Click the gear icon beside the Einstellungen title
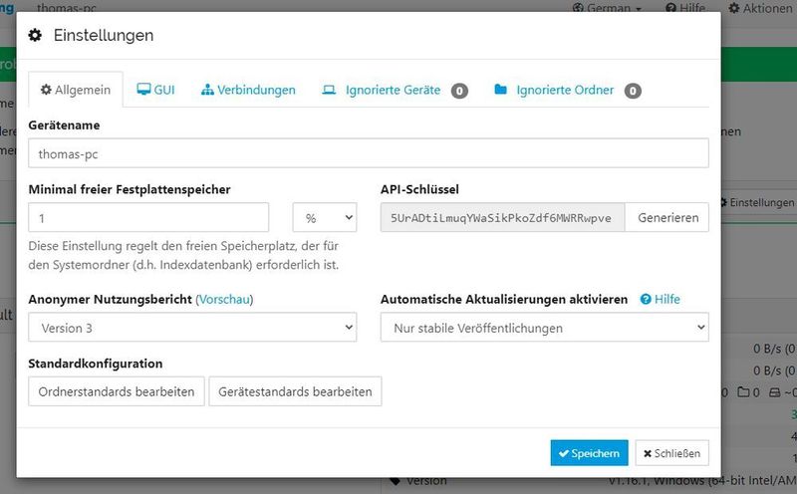 coord(35,35)
